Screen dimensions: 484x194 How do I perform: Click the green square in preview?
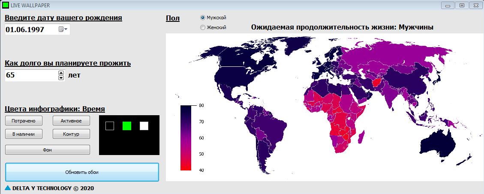click(x=127, y=126)
